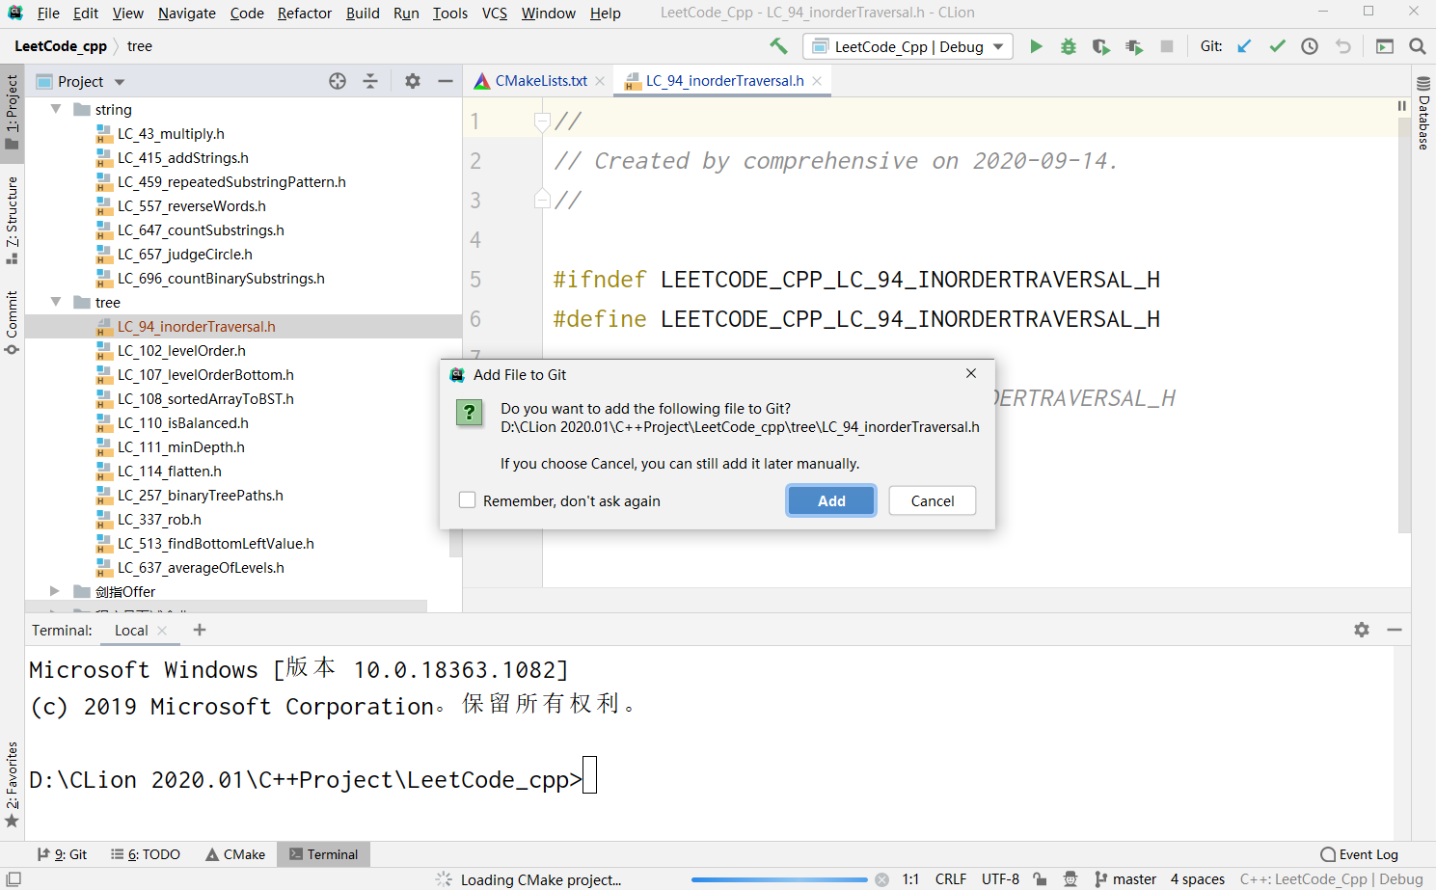Toggle tool window bars icon in status corner
Viewport: 1436px width, 890px height.
(x=14, y=878)
